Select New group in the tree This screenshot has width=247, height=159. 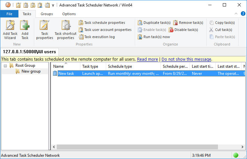coord(31,71)
